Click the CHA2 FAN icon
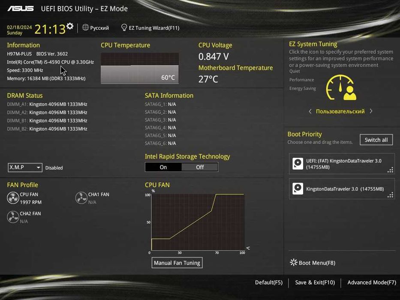 (x=13, y=217)
